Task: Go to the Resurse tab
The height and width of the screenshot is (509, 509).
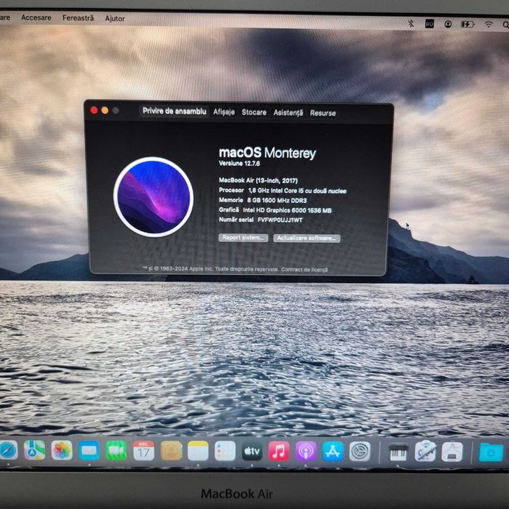Action: click(323, 113)
